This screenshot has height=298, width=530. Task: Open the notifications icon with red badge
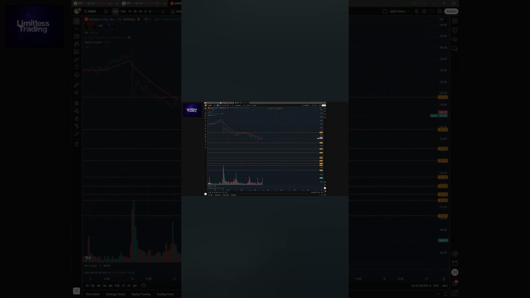[455, 283]
